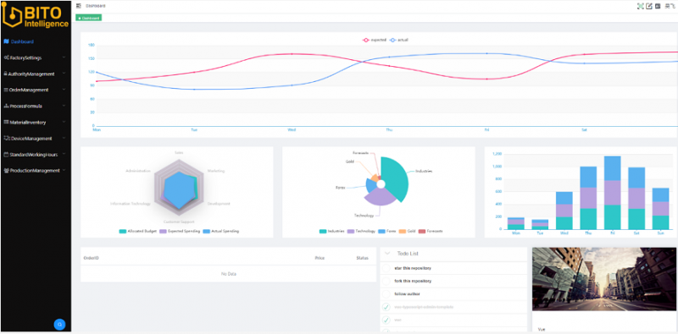
Task: Click the edit pencil icon in header
Action: [x=649, y=6]
